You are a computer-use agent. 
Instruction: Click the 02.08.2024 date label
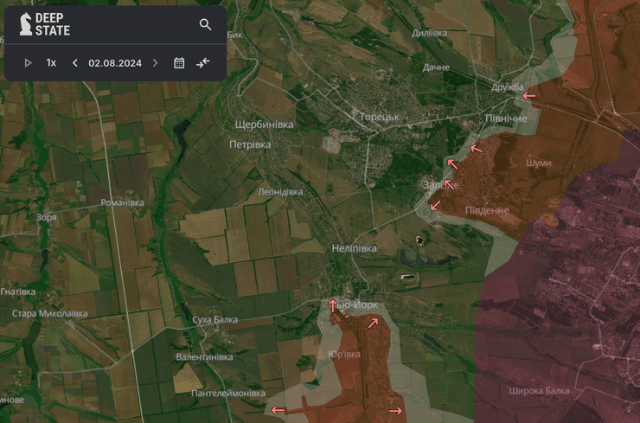click(115, 63)
